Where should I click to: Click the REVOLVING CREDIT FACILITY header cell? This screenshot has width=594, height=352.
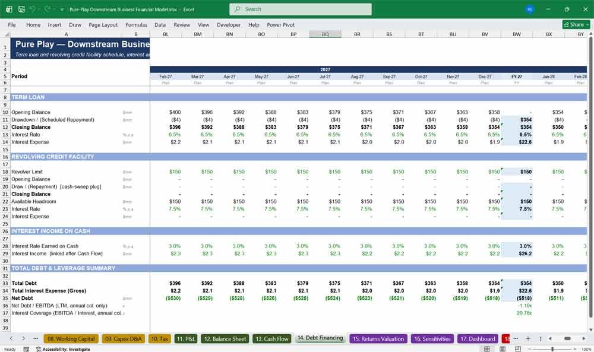click(53, 157)
